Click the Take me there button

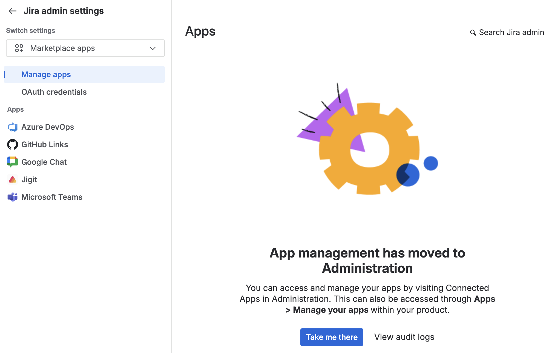point(332,337)
